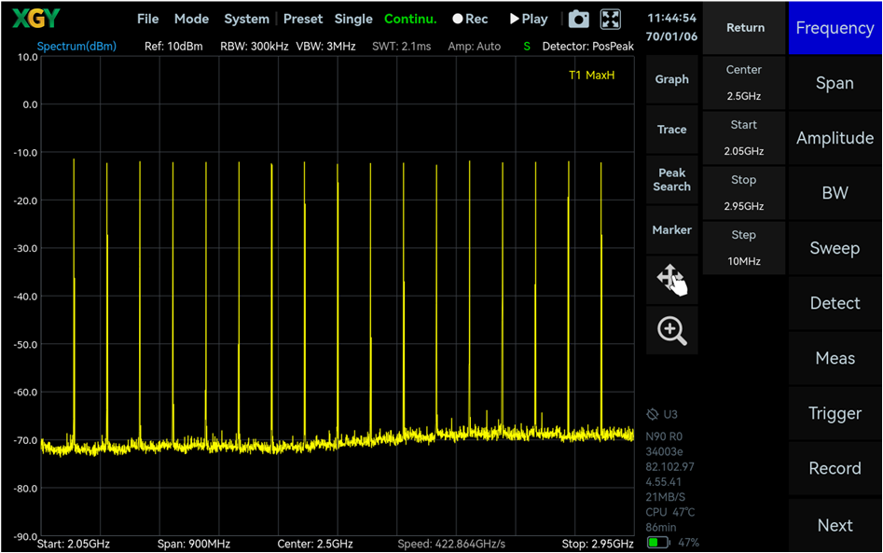The height and width of the screenshot is (553, 883).
Task: Click the bottom Start: 2.05GHz label
Action: point(74,544)
